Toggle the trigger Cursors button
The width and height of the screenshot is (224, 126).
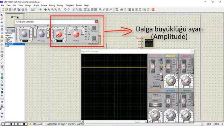pyautogui.click(x=161, y=79)
